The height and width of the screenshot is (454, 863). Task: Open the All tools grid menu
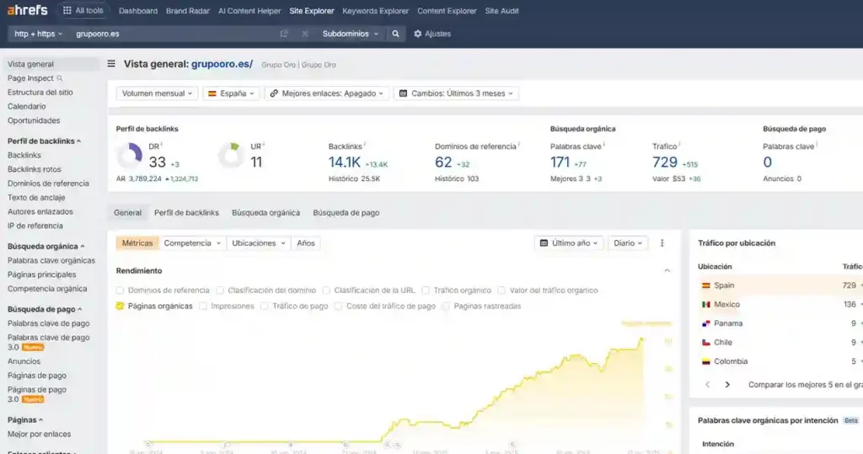pyautogui.click(x=83, y=10)
